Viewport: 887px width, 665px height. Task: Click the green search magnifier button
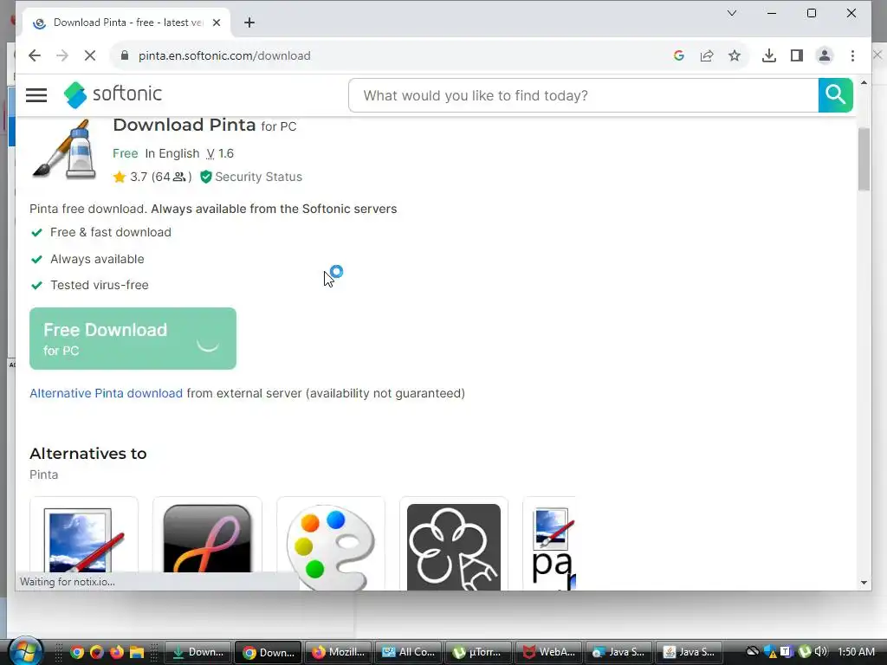[x=835, y=95]
